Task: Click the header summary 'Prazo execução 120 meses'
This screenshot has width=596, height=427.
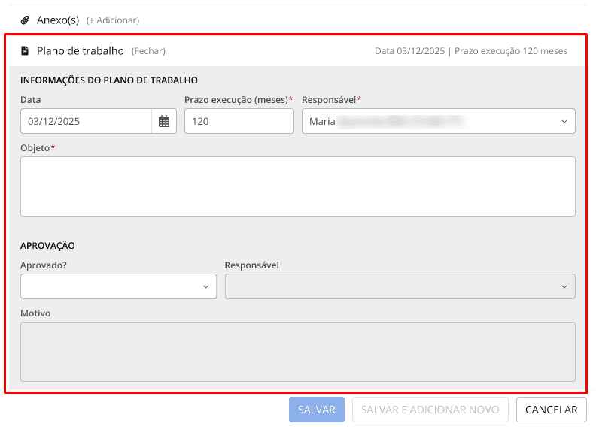Action: (511, 51)
